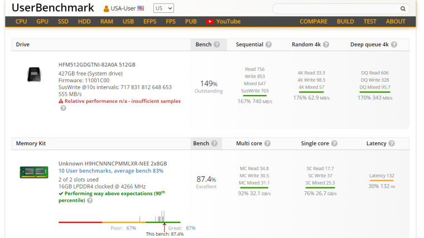
Task: Click the US flag icon
Action: coord(141,8)
